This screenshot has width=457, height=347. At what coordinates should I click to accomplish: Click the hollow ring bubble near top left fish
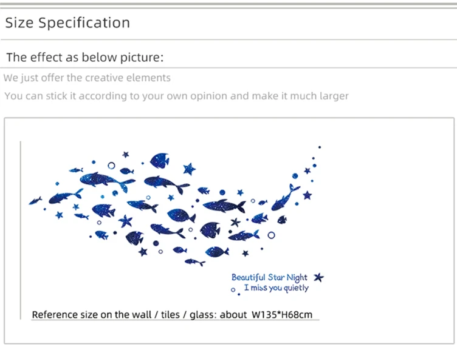click(111, 166)
